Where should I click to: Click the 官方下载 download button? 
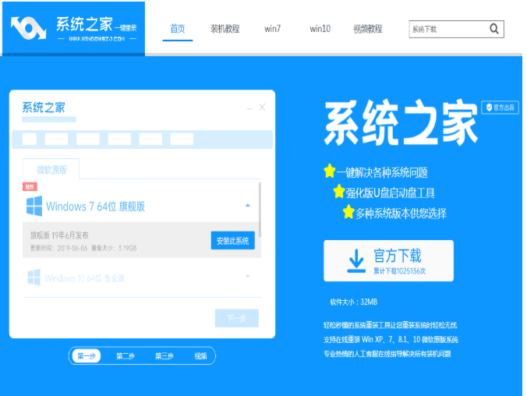[388, 261]
